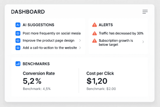Select "Post more frequently on social media" suggestion

(52, 33)
